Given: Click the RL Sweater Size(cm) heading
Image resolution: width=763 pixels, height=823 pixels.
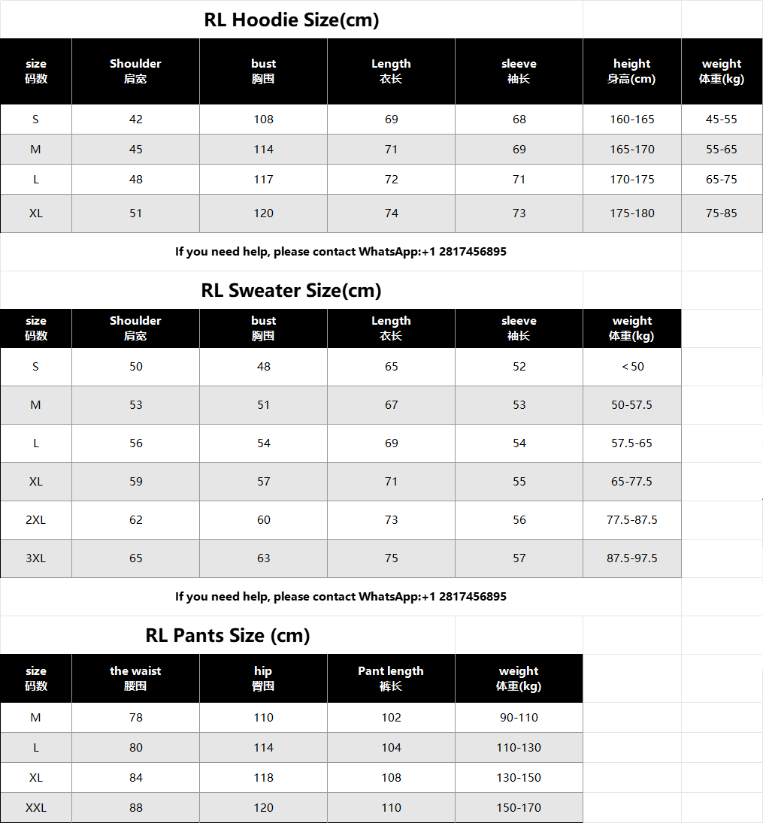Looking at the screenshot, I should pos(292,291).
